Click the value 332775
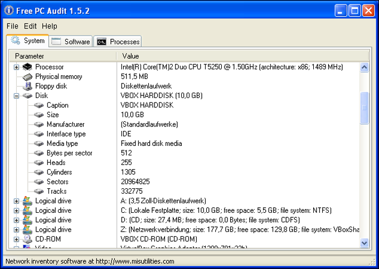The width and height of the screenshot is (379, 269). pyautogui.click(x=132, y=191)
